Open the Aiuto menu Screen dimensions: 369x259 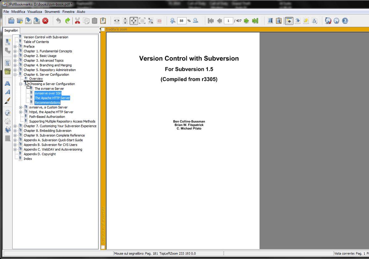click(81, 12)
